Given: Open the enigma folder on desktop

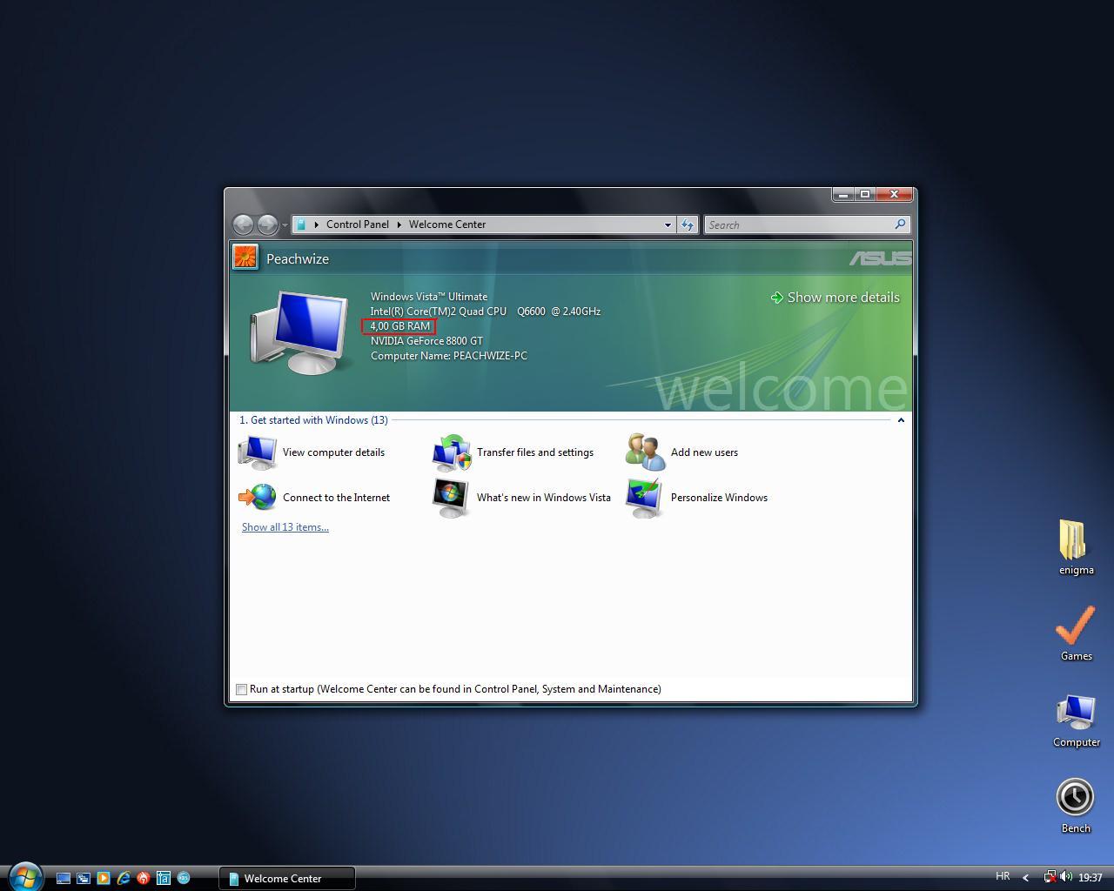Looking at the screenshot, I should (x=1076, y=547).
